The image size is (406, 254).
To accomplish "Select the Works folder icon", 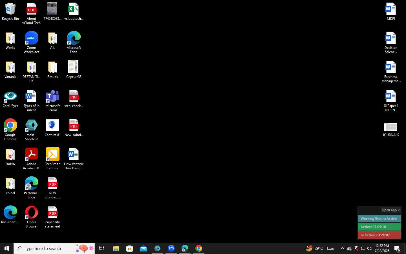I will [x=10, y=41].
